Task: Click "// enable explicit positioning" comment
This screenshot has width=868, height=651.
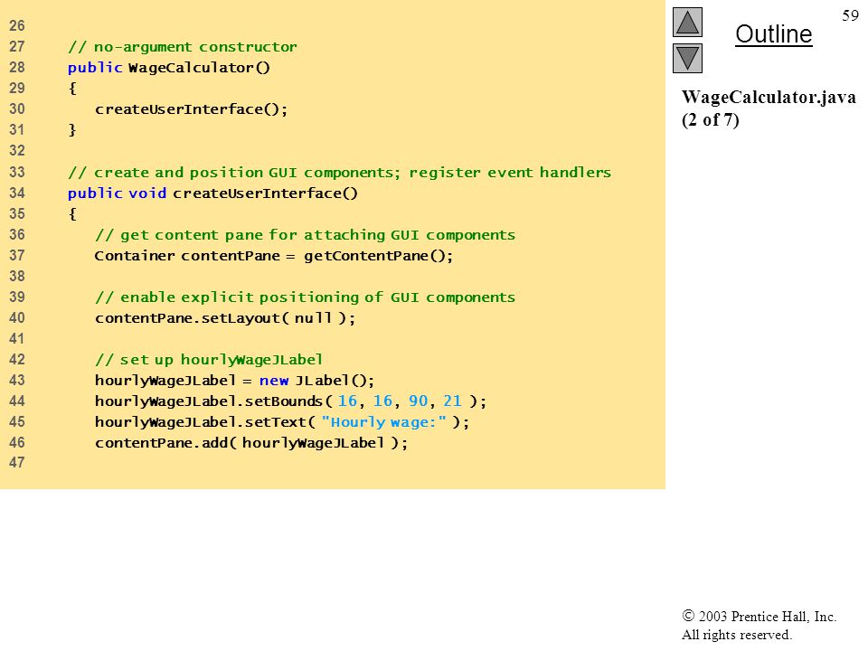Action: pyautogui.click(x=305, y=297)
